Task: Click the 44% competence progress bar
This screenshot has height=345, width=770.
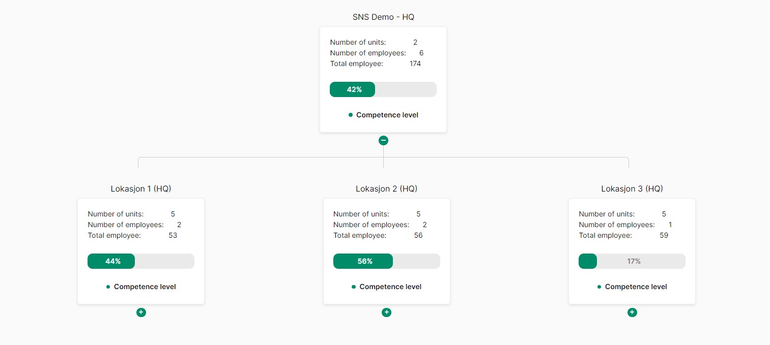Action: [141, 261]
